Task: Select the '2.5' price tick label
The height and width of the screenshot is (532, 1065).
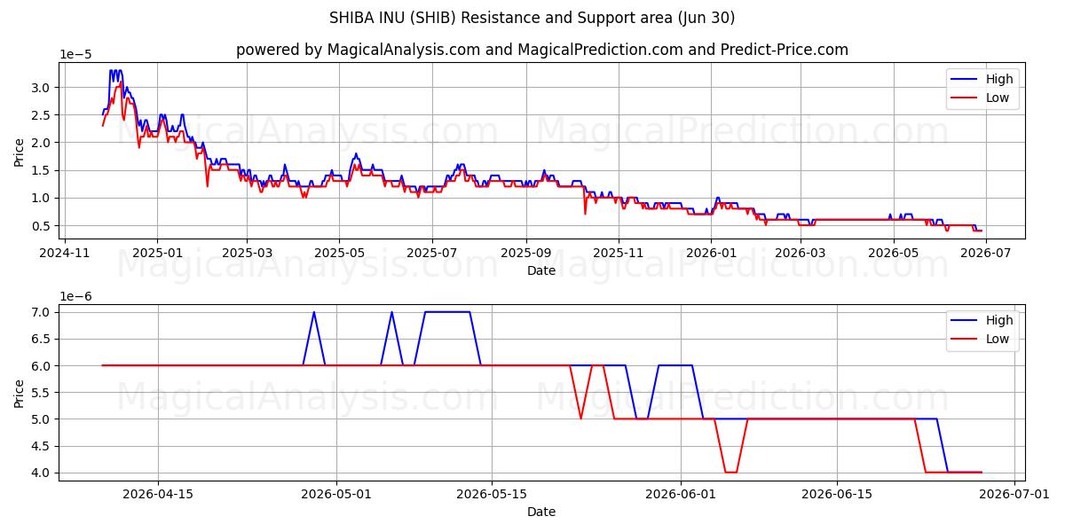Action: click(43, 115)
